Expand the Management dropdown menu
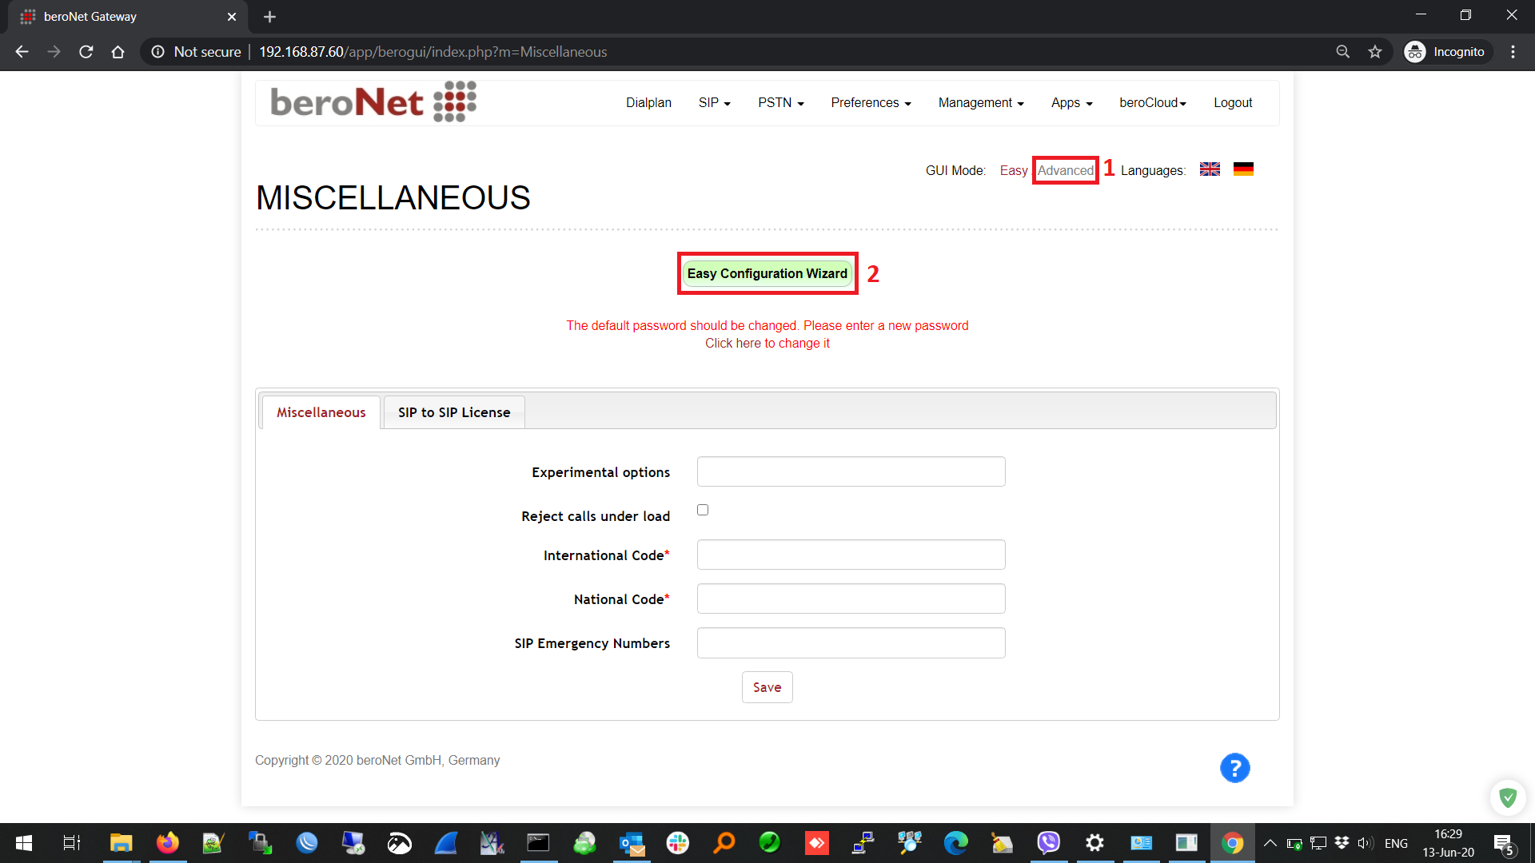This screenshot has width=1535, height=863. coord(980,103)
